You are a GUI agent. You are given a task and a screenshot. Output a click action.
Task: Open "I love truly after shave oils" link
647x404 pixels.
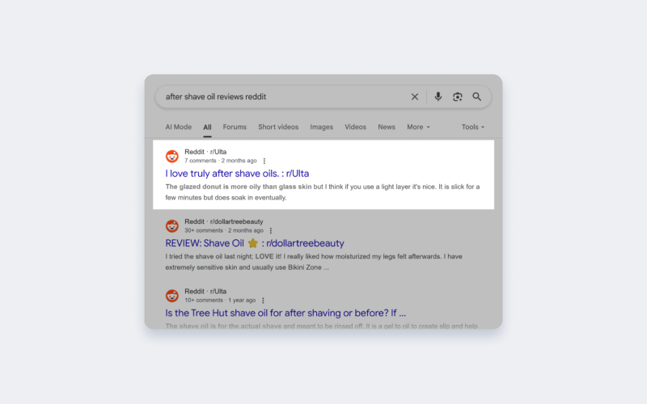coord(237,174)
